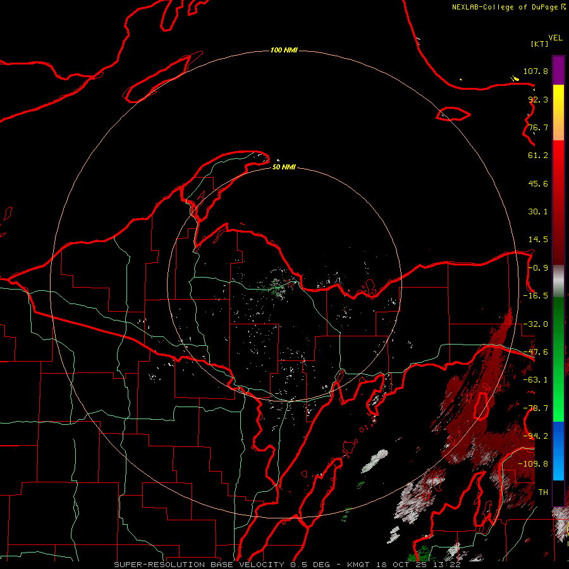Select the 92.3 velocity scale value
The width and height of the screenshot is (569, 569).
pyautogui.click(x=538, y=99)
